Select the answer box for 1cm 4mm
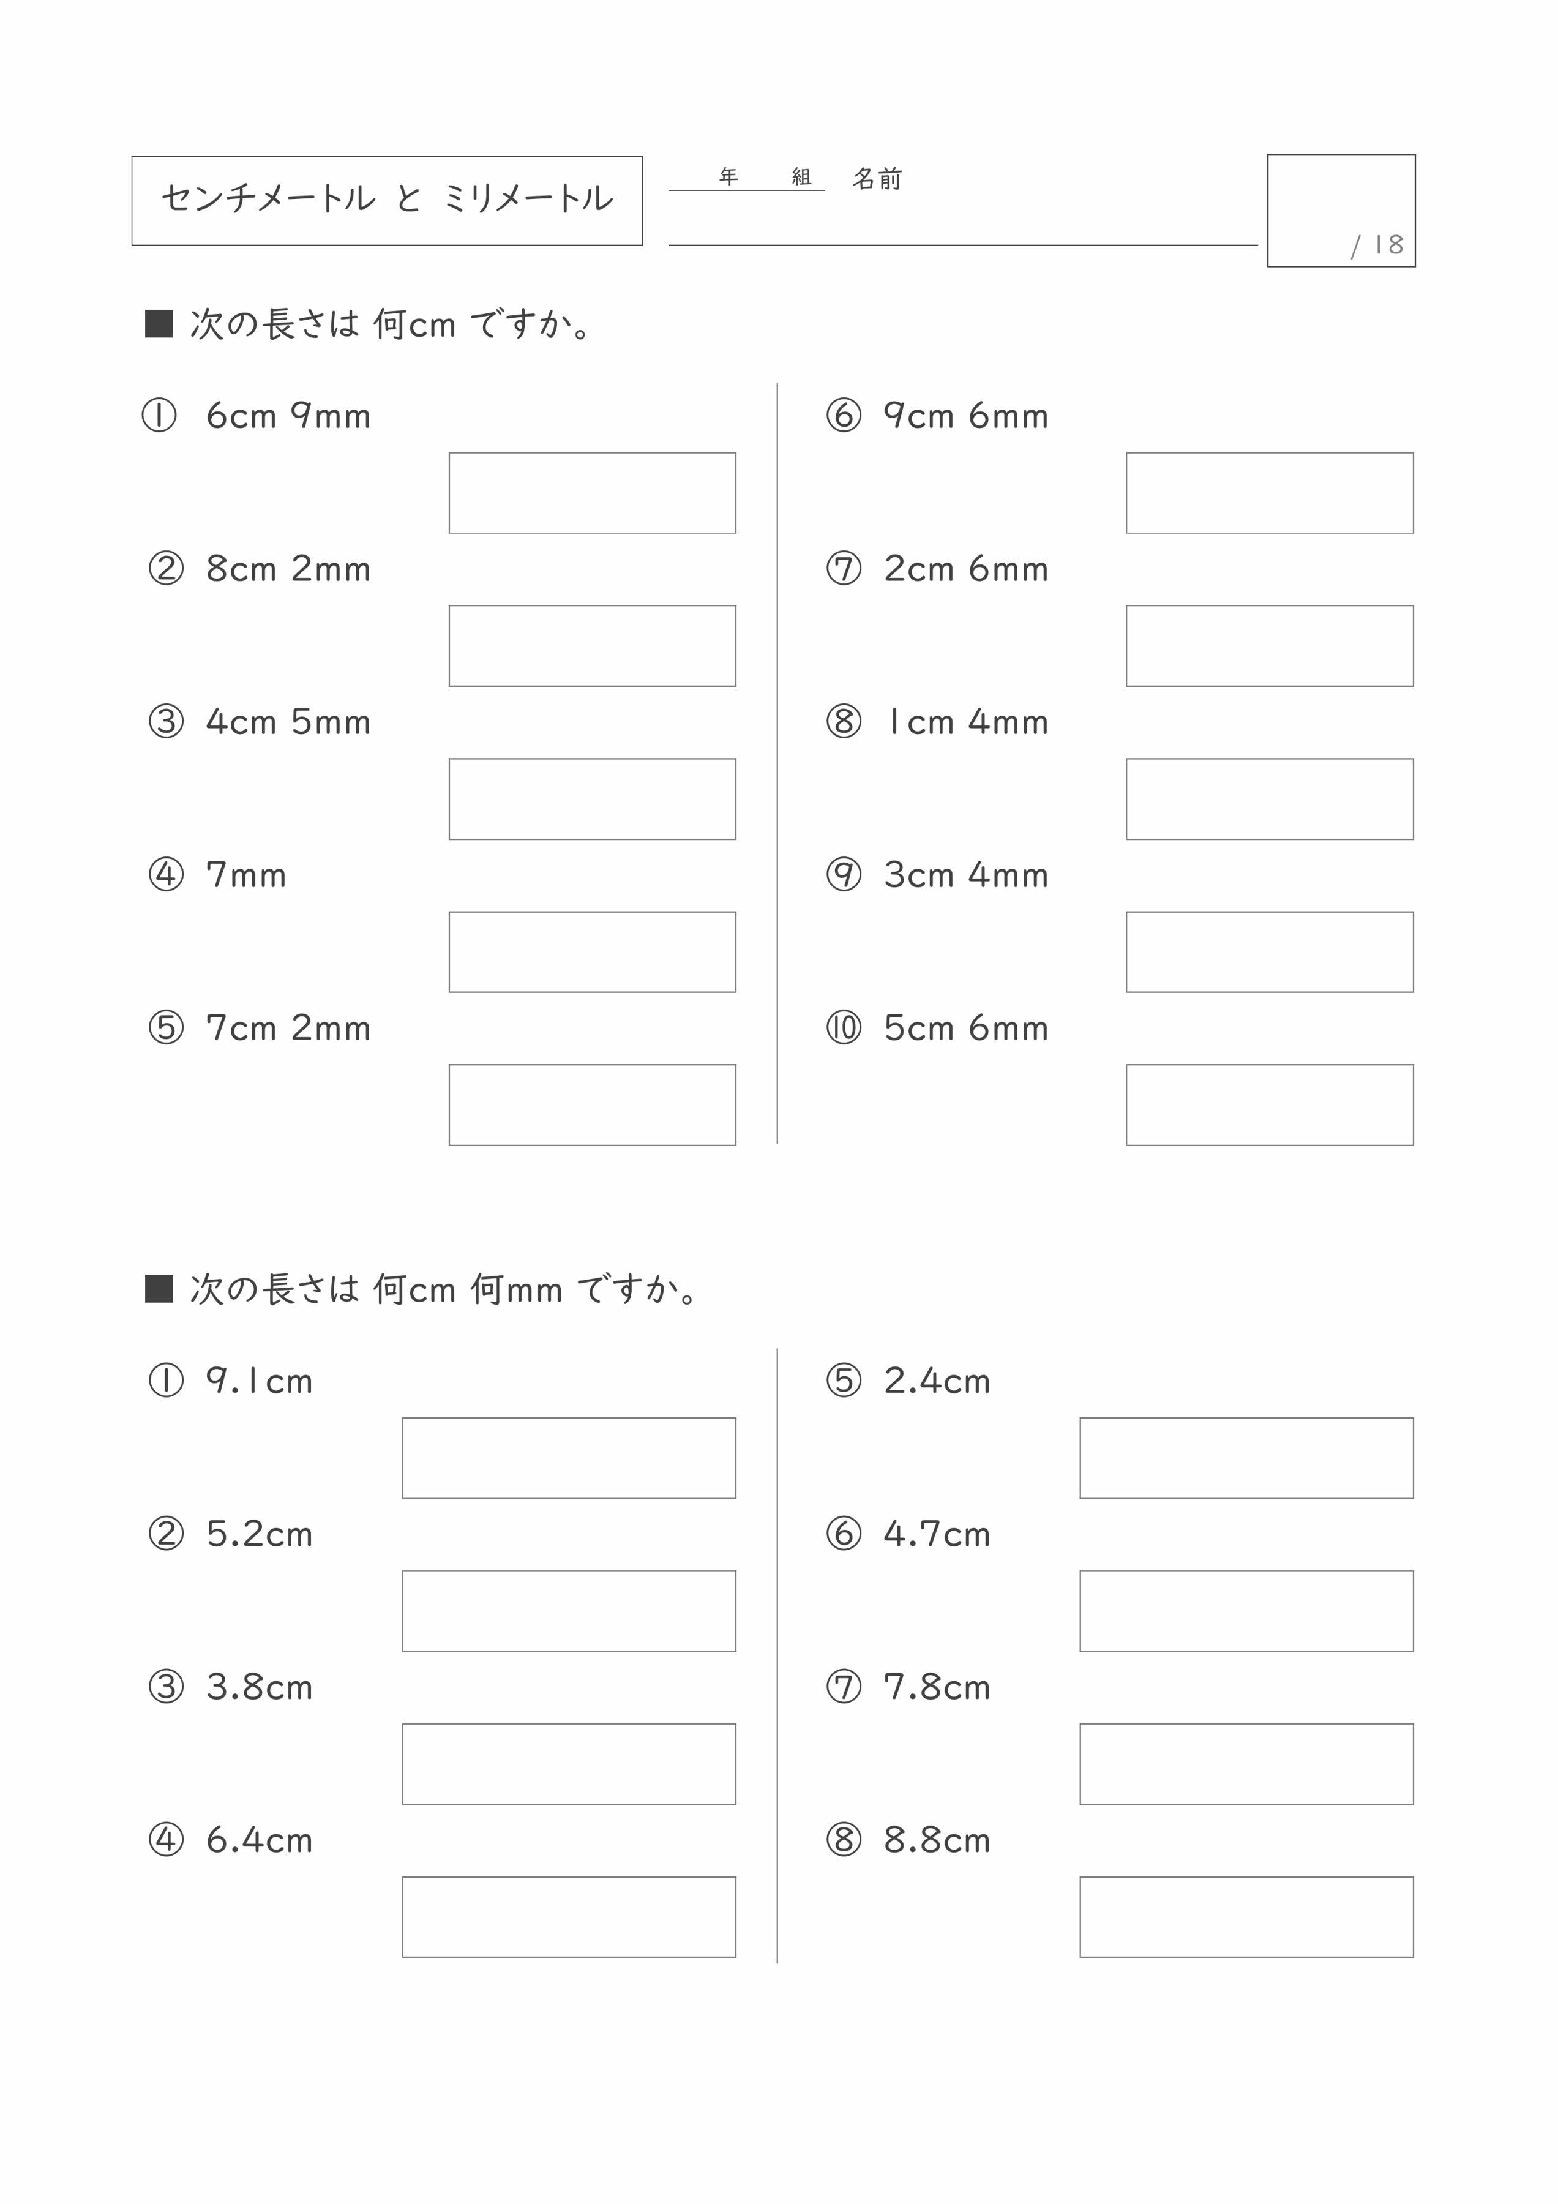The height and width of the screenshot is (2204, 1558). 1270,799
